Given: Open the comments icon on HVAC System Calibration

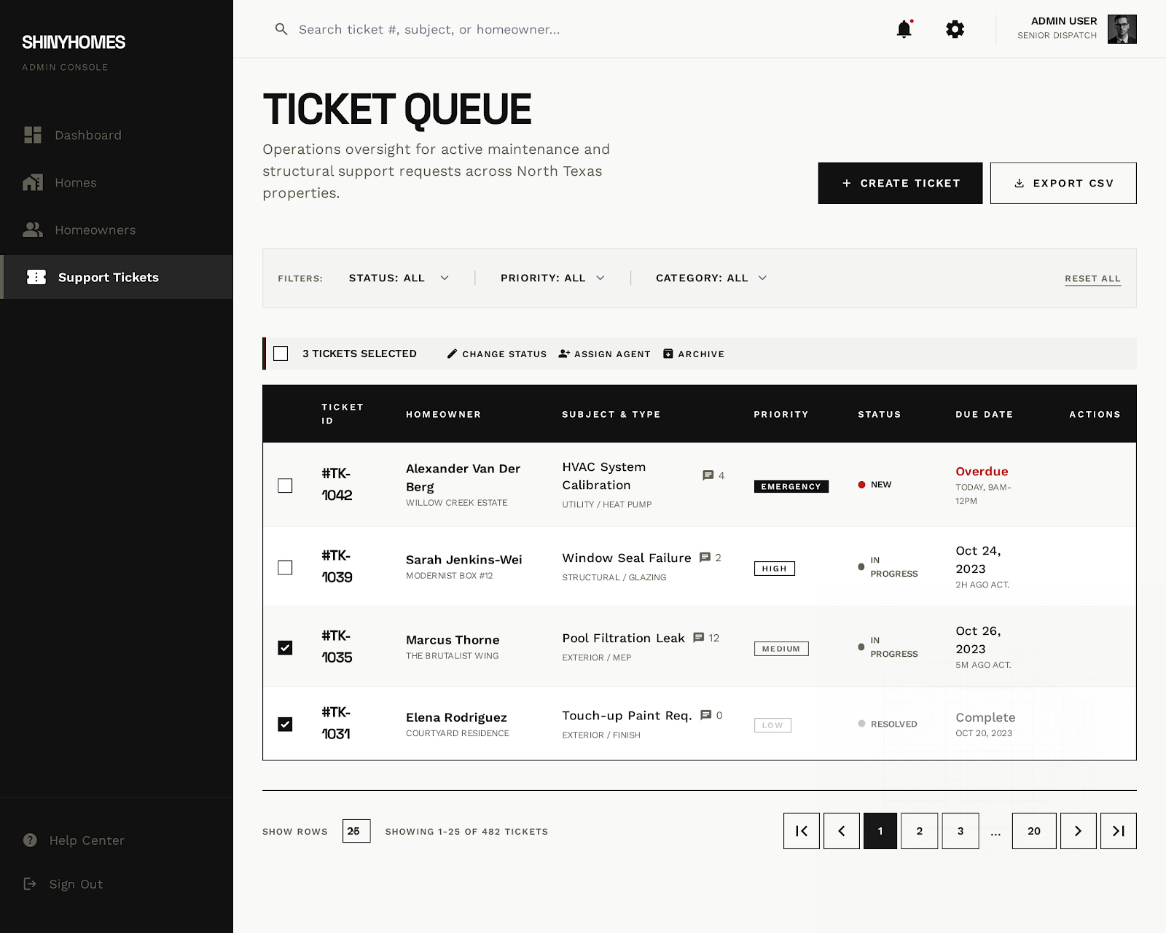Looking at the screenshot, I should 708,475.
